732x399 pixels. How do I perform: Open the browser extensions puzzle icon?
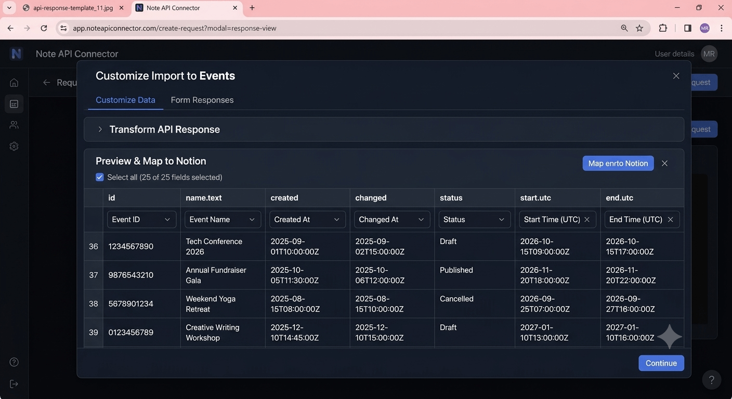pos(663,28)
